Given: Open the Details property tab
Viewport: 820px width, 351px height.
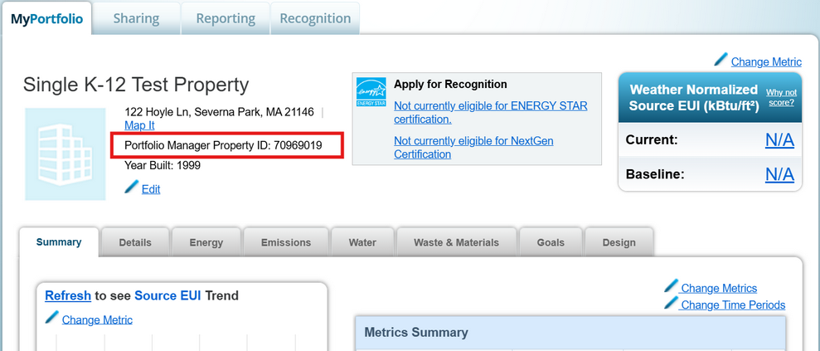Looking at the screenshot, I should 135,243.
